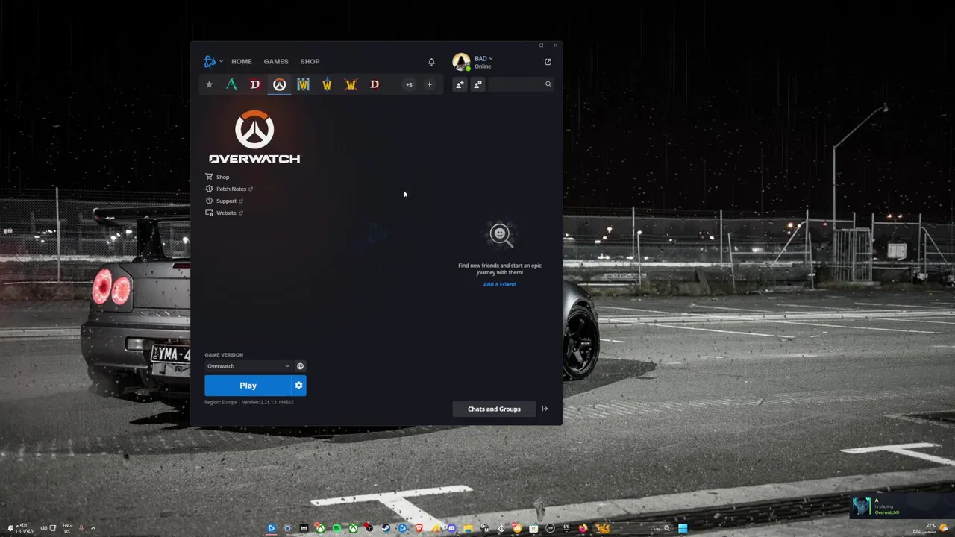Viewport: 955px width, 537px height.
Task: Collapse the social panel arrow
Action: tap(545, 409)
